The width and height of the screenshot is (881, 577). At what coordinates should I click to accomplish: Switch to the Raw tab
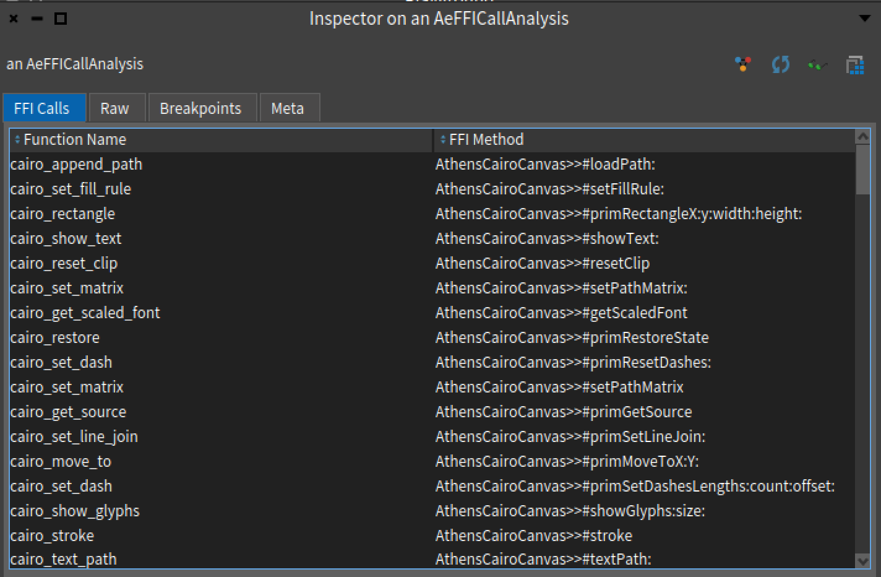116,108
